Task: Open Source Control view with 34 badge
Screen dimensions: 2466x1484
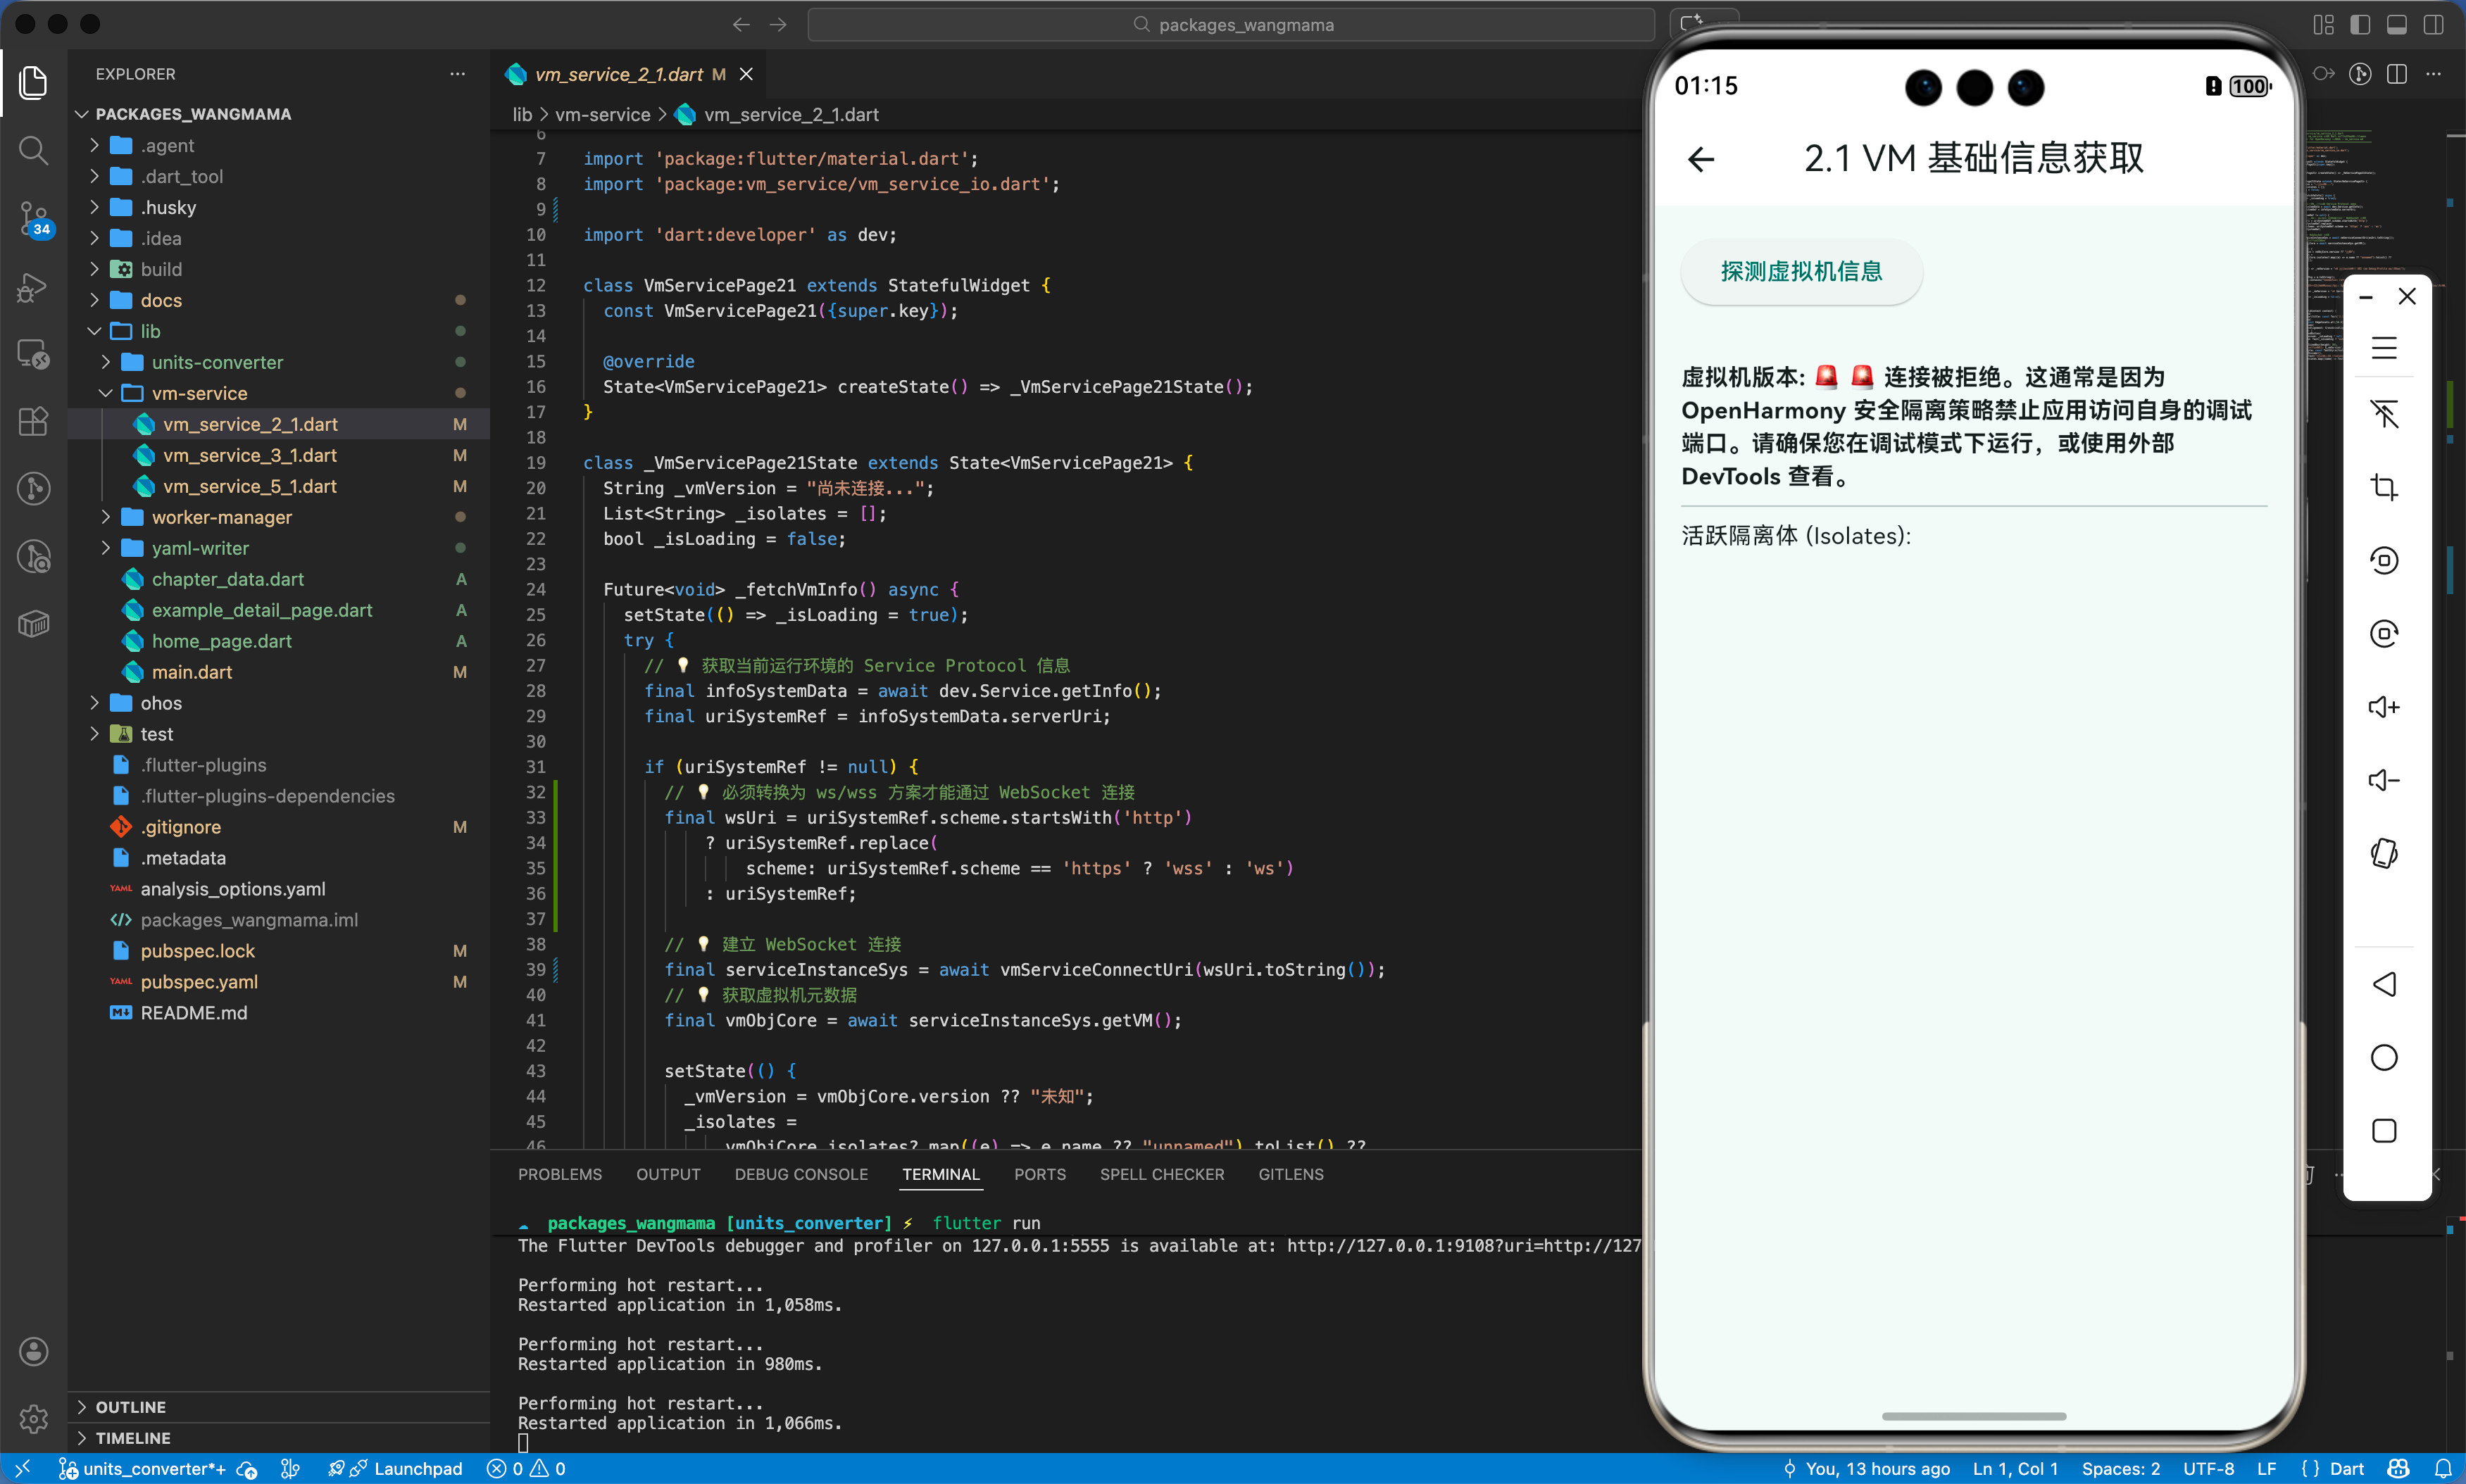Action: [x=33, y=218]
